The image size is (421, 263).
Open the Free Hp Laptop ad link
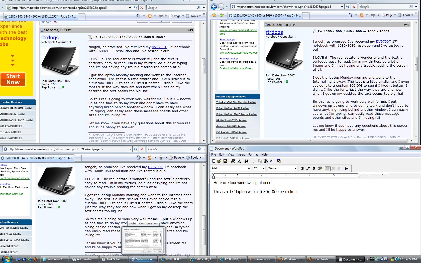(229, 58)
